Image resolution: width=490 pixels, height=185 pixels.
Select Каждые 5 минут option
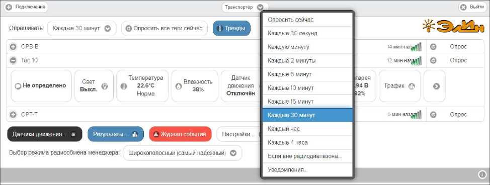click(x=307, y=74)
